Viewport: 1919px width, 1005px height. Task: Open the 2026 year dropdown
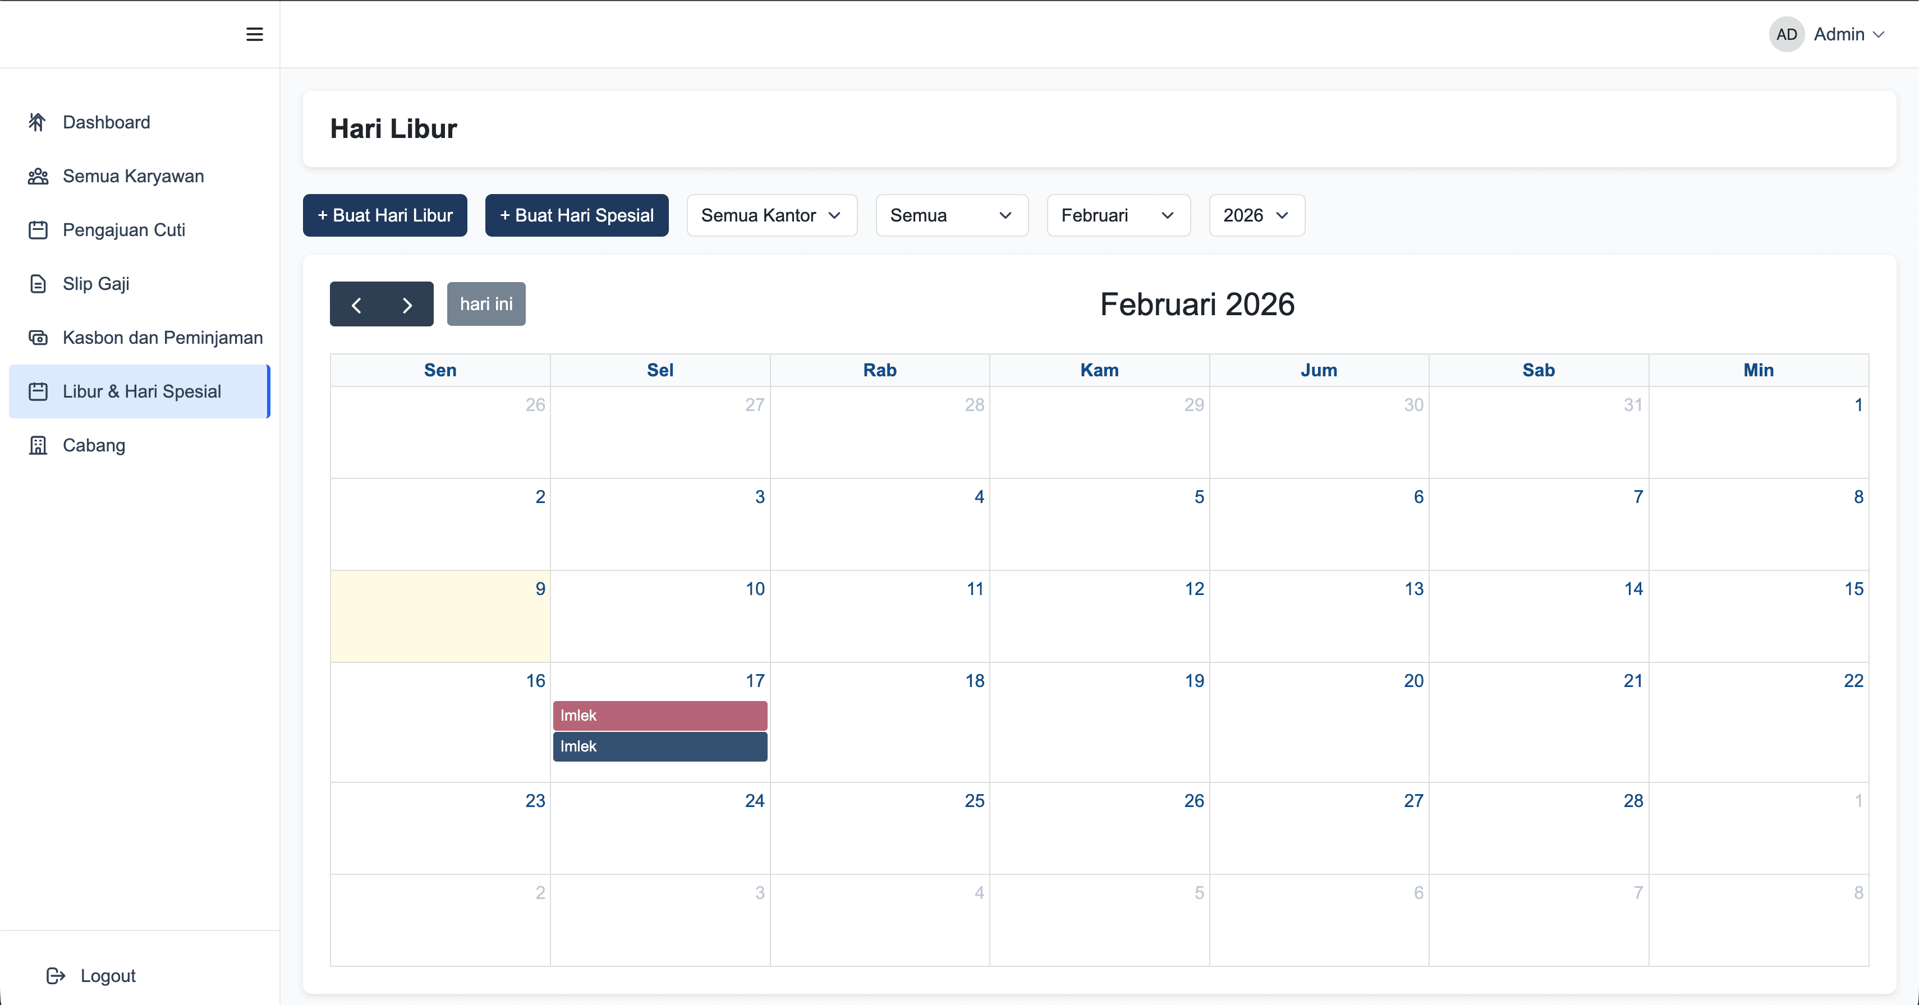1256,215
